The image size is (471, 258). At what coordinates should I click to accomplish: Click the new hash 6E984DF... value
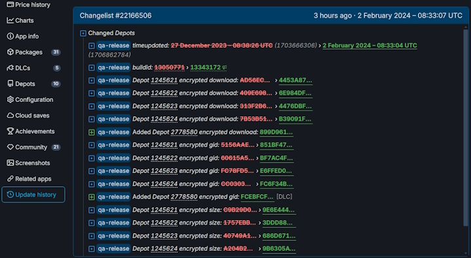pos(295,93)
